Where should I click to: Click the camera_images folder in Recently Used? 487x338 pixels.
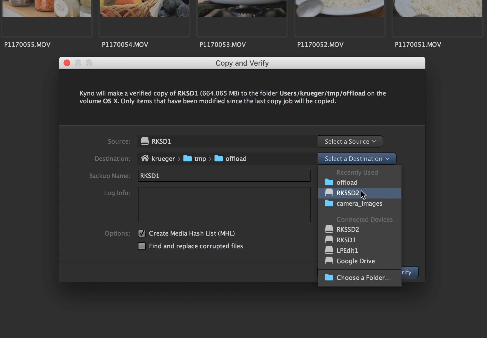tap(359, 203)
